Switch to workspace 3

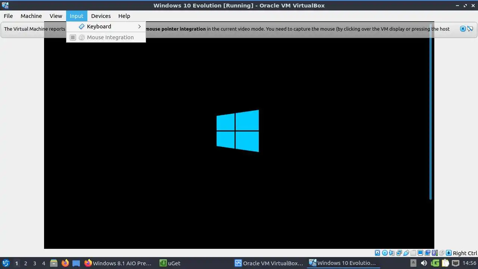pyautogui.click(x=34, y=263)
